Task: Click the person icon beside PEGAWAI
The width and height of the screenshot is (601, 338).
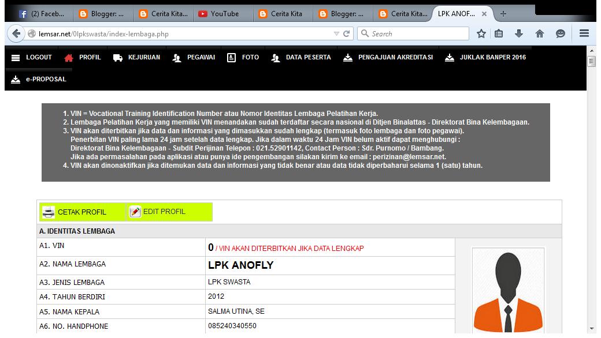Action: (x=177, y=57)
